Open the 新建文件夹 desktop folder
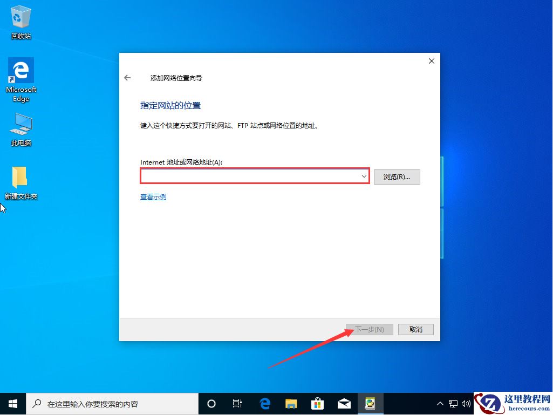Screen dimensions: 553x415 point(21,177)
